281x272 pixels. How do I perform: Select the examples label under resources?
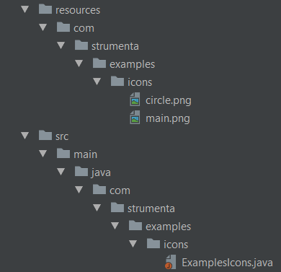133,64
